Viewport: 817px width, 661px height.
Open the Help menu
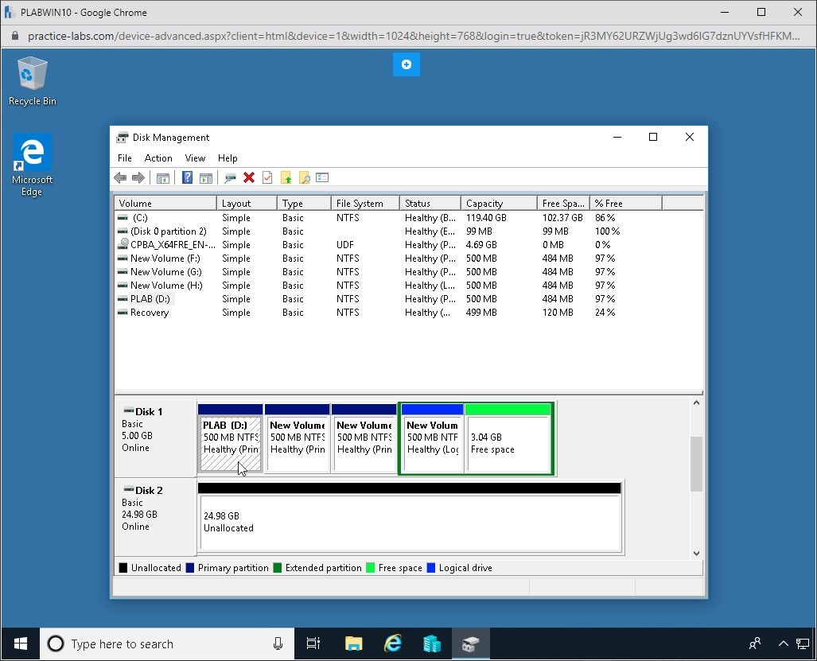pos(228,158)
